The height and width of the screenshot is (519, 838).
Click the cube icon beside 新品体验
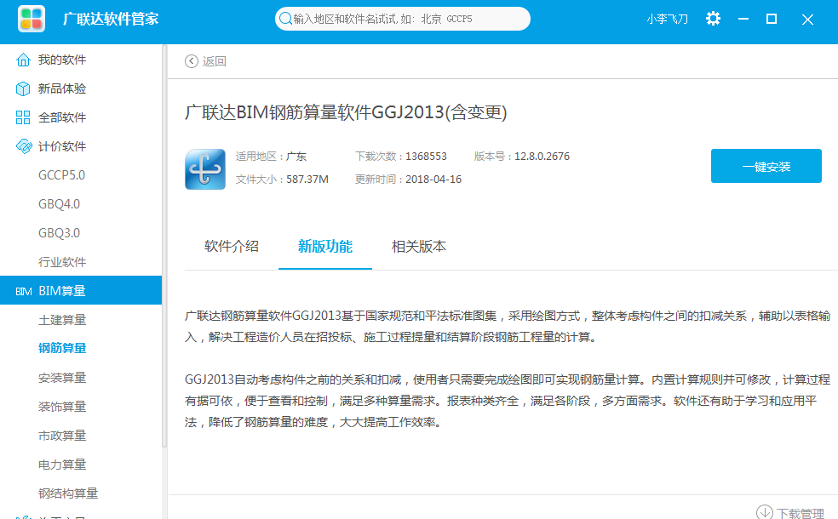(x=23, y=88)
